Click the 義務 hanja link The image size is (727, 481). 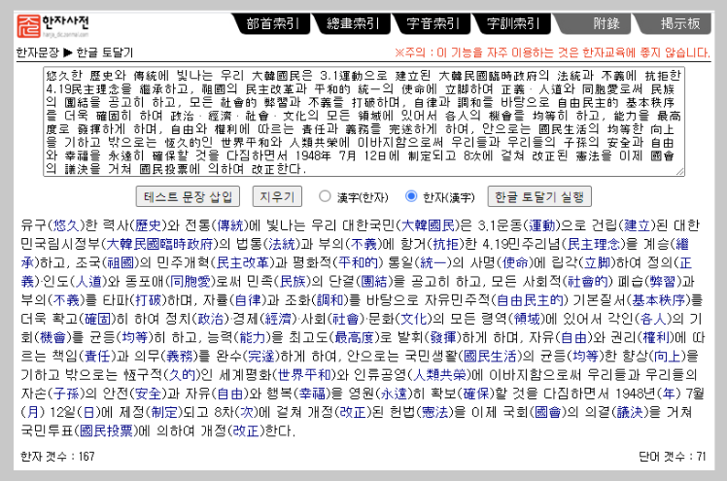coord(179,356)
